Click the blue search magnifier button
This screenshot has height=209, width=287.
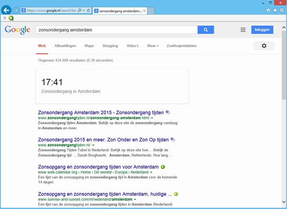click(206, 30)
